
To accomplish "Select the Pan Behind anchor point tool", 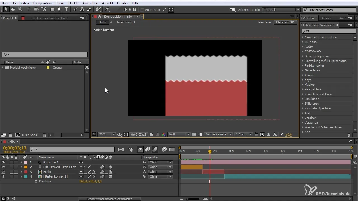I will click(43, 9).
